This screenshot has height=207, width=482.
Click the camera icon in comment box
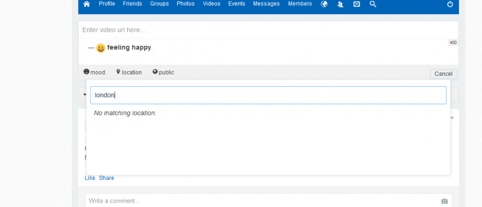tap(444, 201)
